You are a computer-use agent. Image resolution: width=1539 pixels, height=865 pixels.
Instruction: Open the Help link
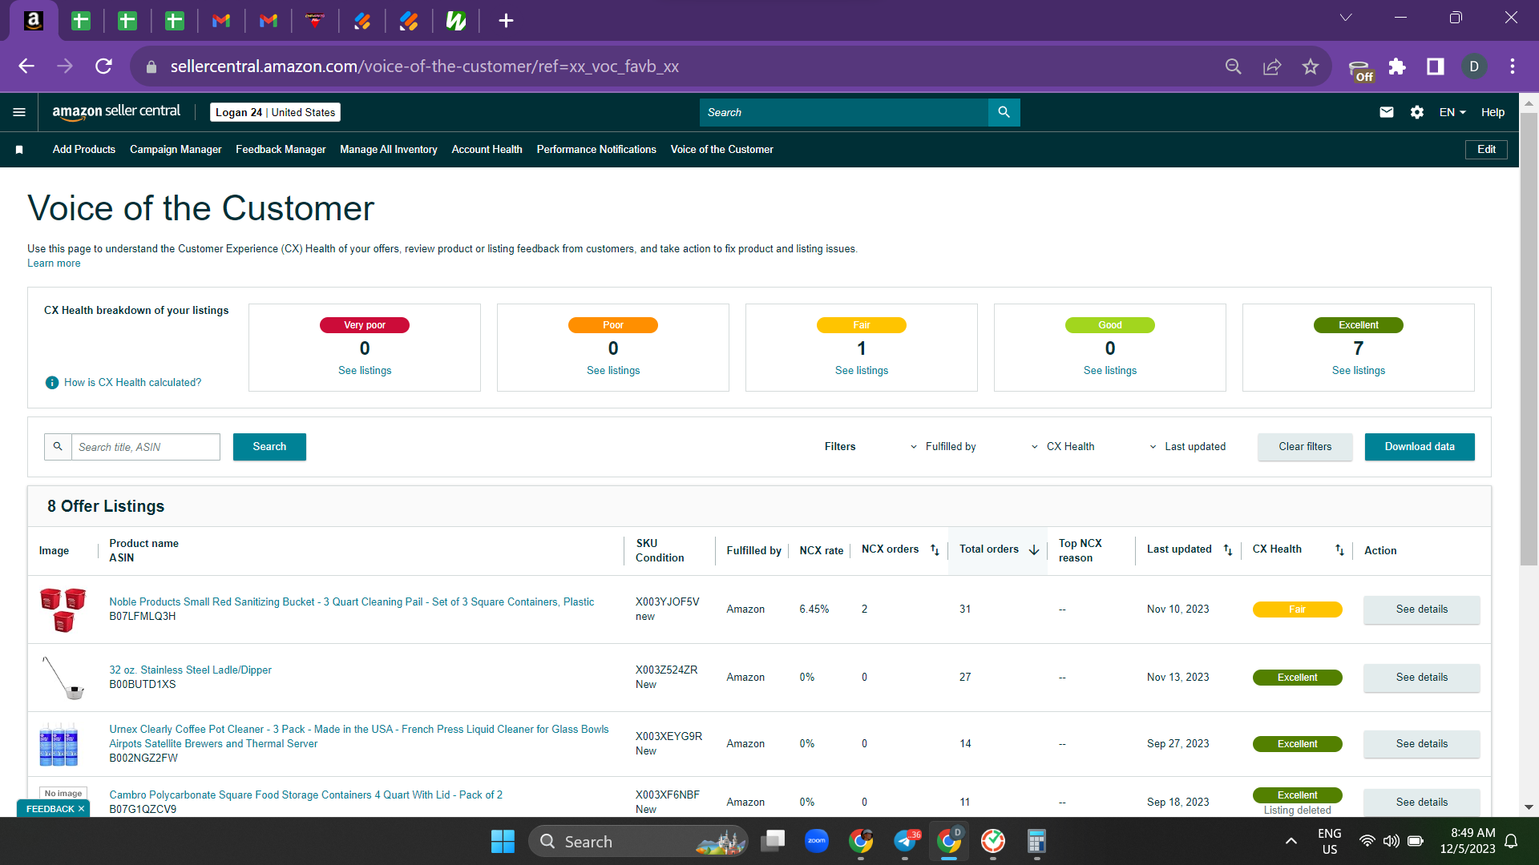(1493, 112)
